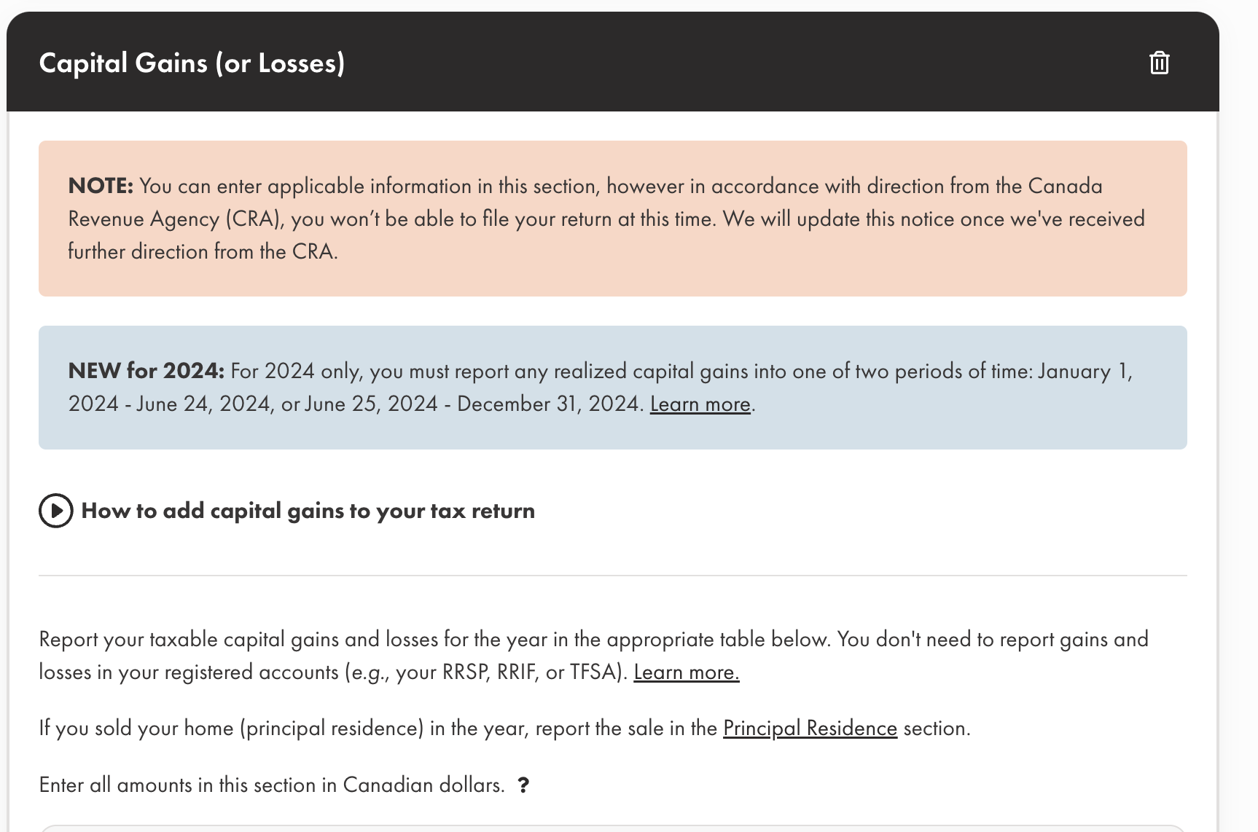Click the question mark help icon

tap(523, 785)
